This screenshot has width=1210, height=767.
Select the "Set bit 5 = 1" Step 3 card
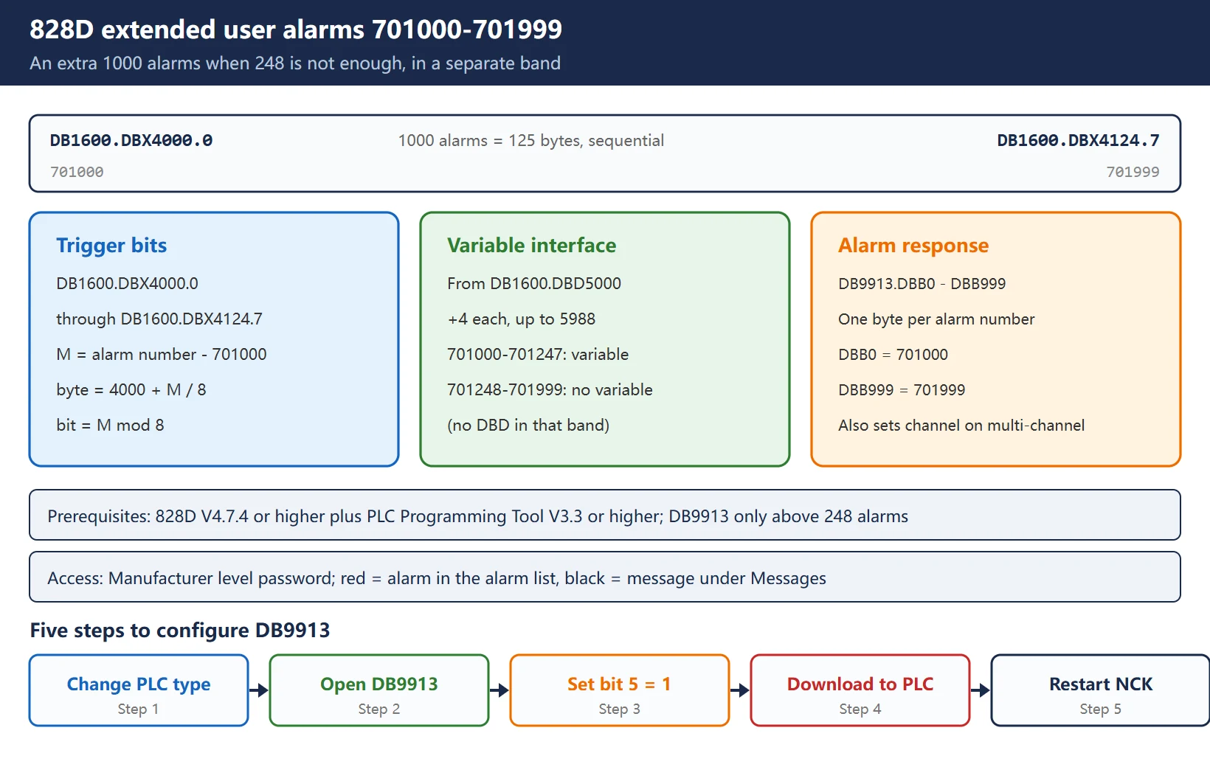tap(620, 690)
